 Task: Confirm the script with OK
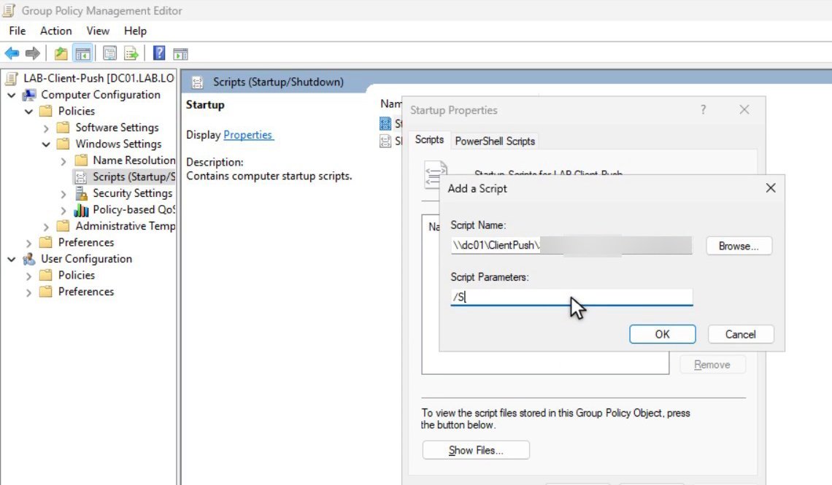[x=662, y=335]
